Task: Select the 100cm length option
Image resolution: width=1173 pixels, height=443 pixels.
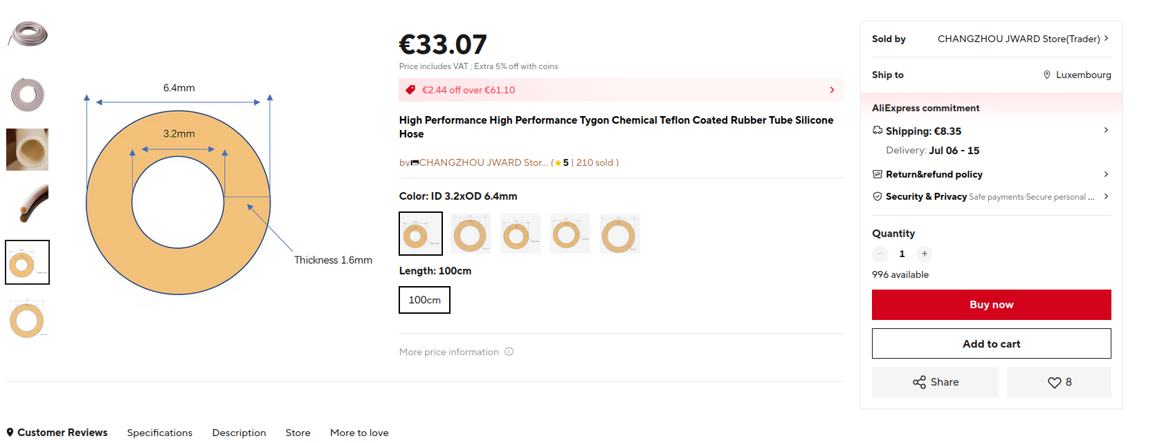Action: (424, 300)
